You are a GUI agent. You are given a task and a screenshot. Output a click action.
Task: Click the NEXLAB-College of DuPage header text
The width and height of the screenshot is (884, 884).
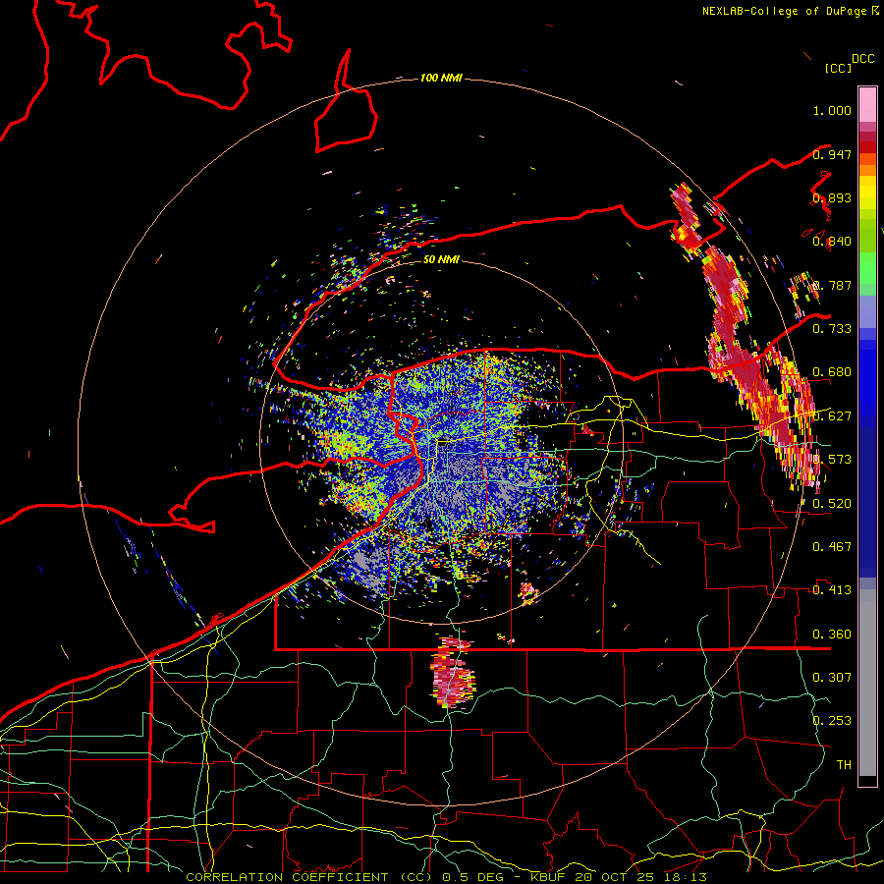[784, 11]
